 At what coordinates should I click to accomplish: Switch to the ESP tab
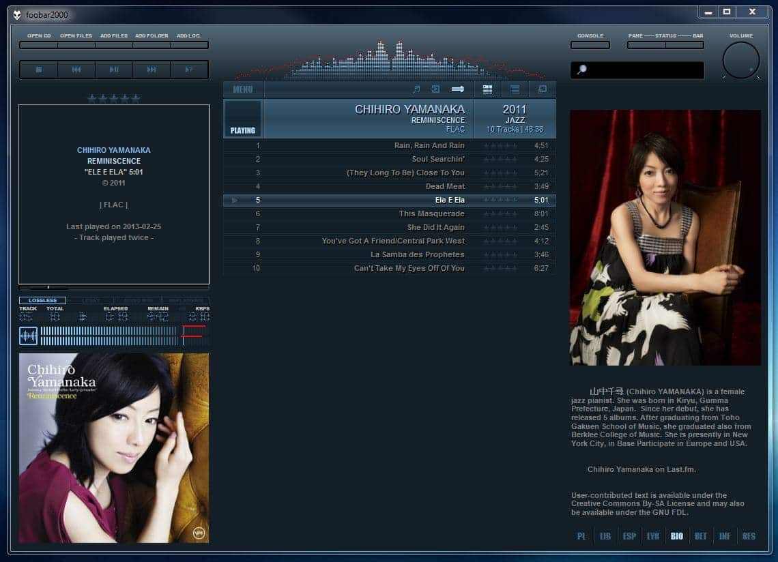click(x=629, y=536)
